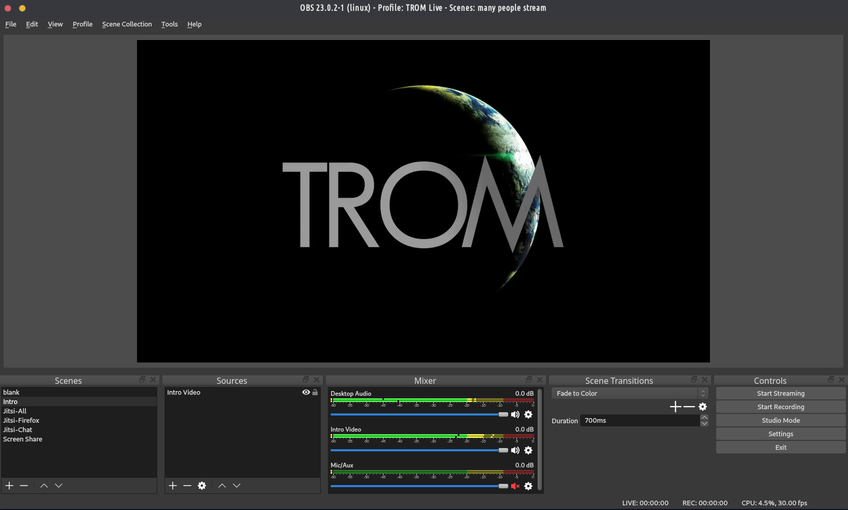Open Intro Video mixer settings gear
This screenshot has width=848, height=510.
coord(528,450)
